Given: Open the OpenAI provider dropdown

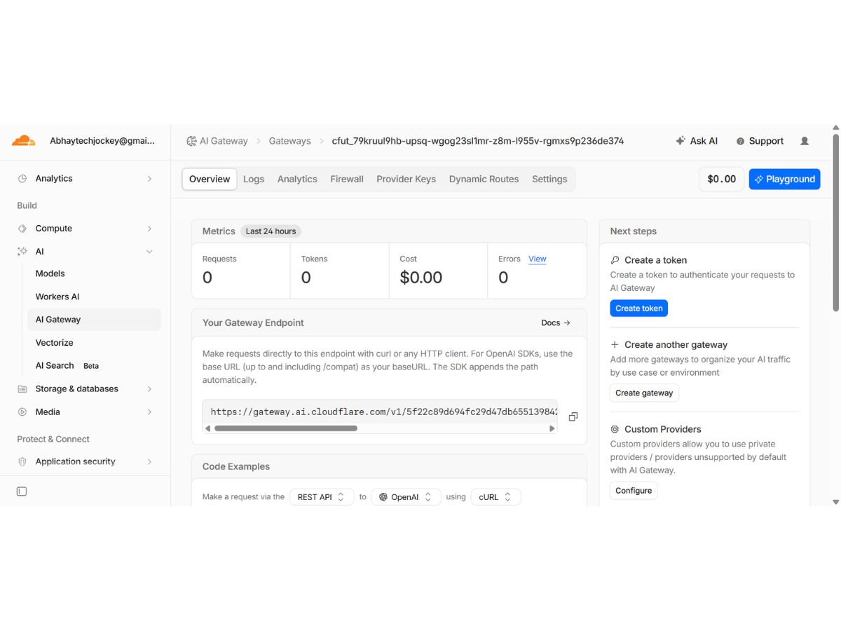Looking at the screenshot, I should (x=406, y=497).
